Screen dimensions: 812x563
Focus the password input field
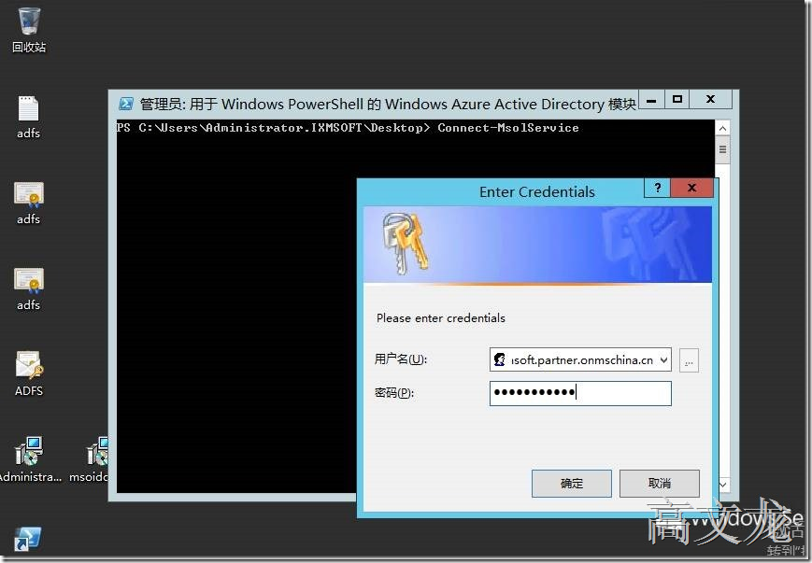(x=580, y=393)
